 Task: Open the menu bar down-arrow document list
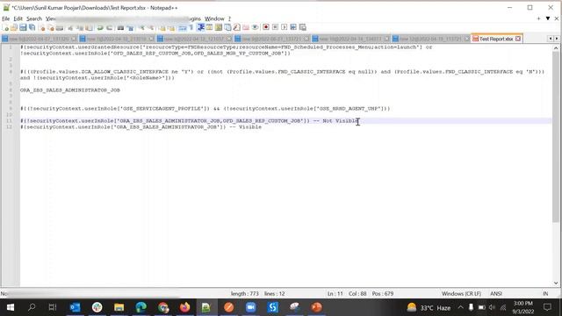548,18
